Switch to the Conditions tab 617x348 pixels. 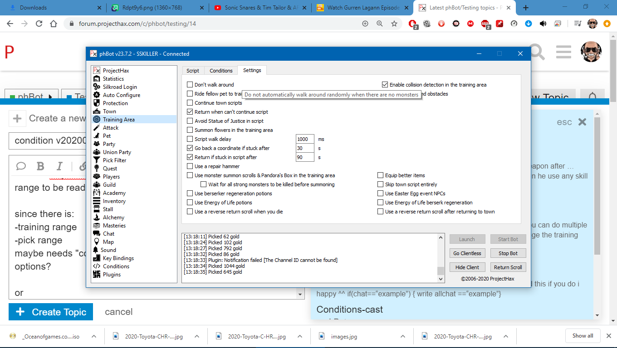[221, 71]
